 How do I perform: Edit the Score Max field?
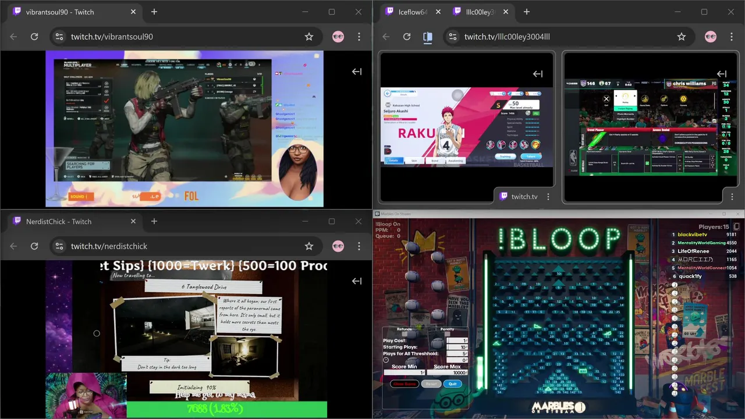tap(448, 372)
